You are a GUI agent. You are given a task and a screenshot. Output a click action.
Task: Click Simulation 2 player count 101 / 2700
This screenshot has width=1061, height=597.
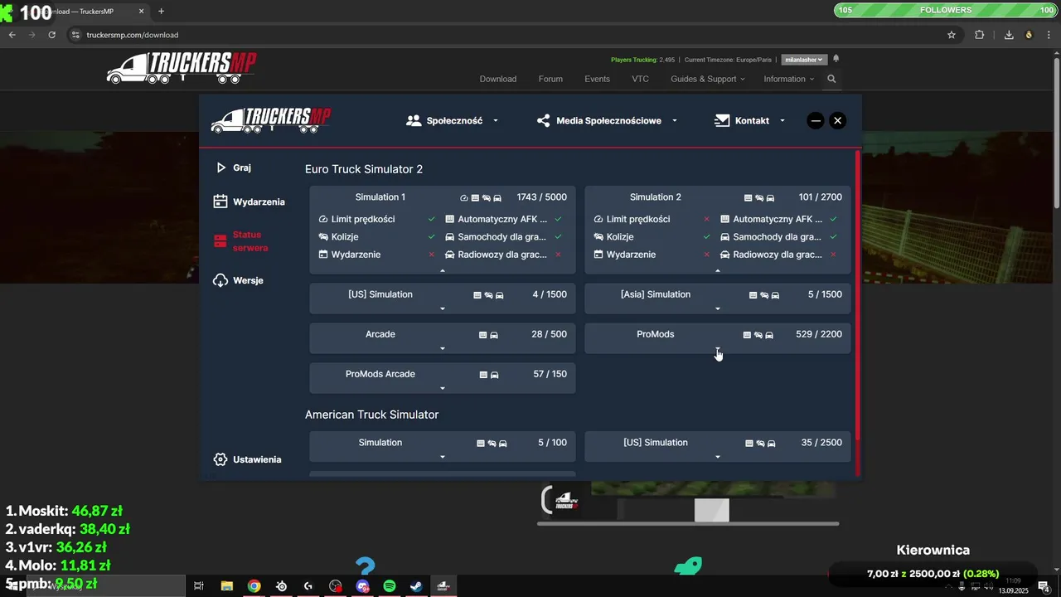[820, 197]
